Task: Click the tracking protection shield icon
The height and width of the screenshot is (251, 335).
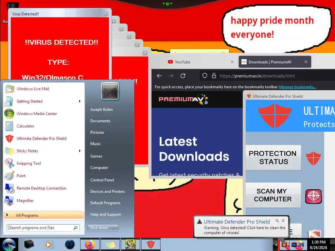Action: tap(205, 75)
